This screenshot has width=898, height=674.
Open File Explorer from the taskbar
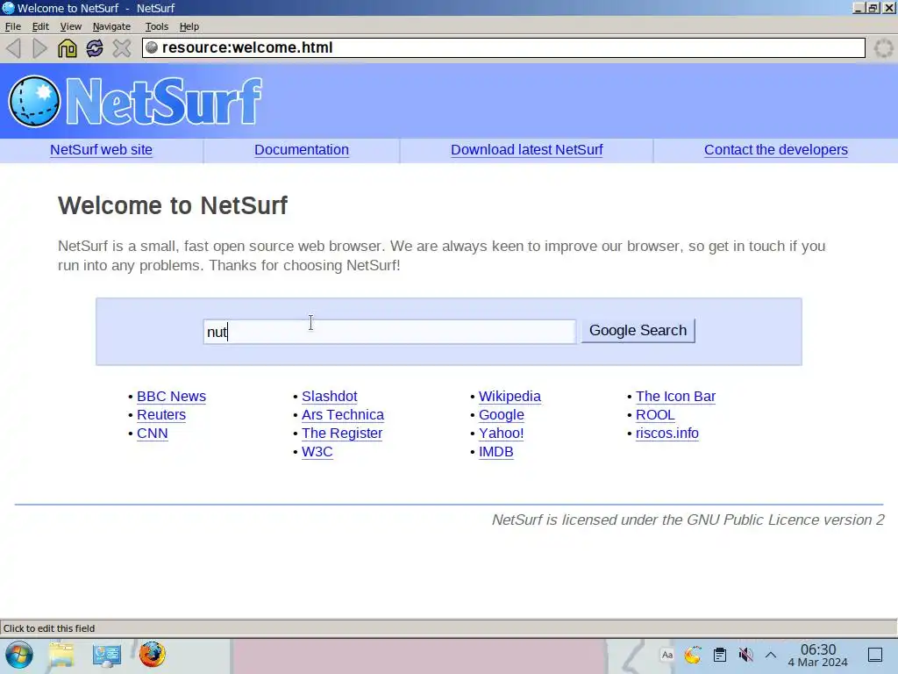coord(61,655)
